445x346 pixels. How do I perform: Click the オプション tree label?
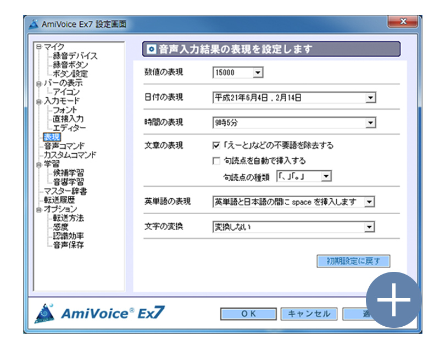coord(60,209)
